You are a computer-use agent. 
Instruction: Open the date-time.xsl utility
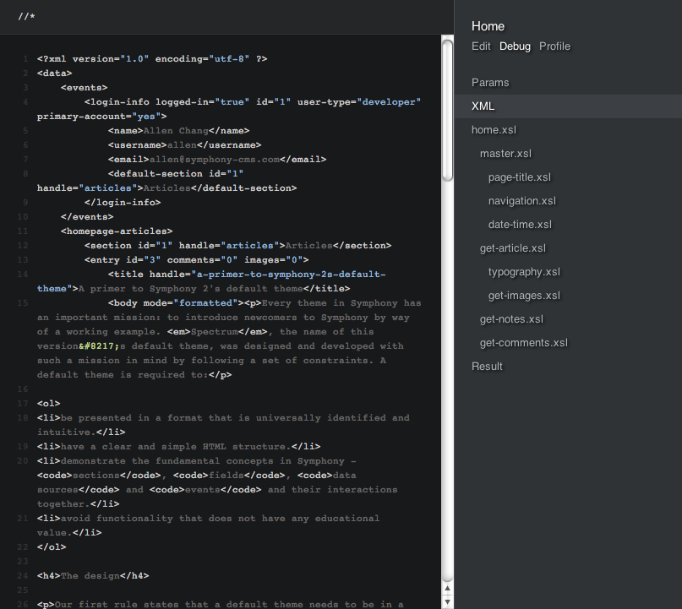click(x=520, y=225)
